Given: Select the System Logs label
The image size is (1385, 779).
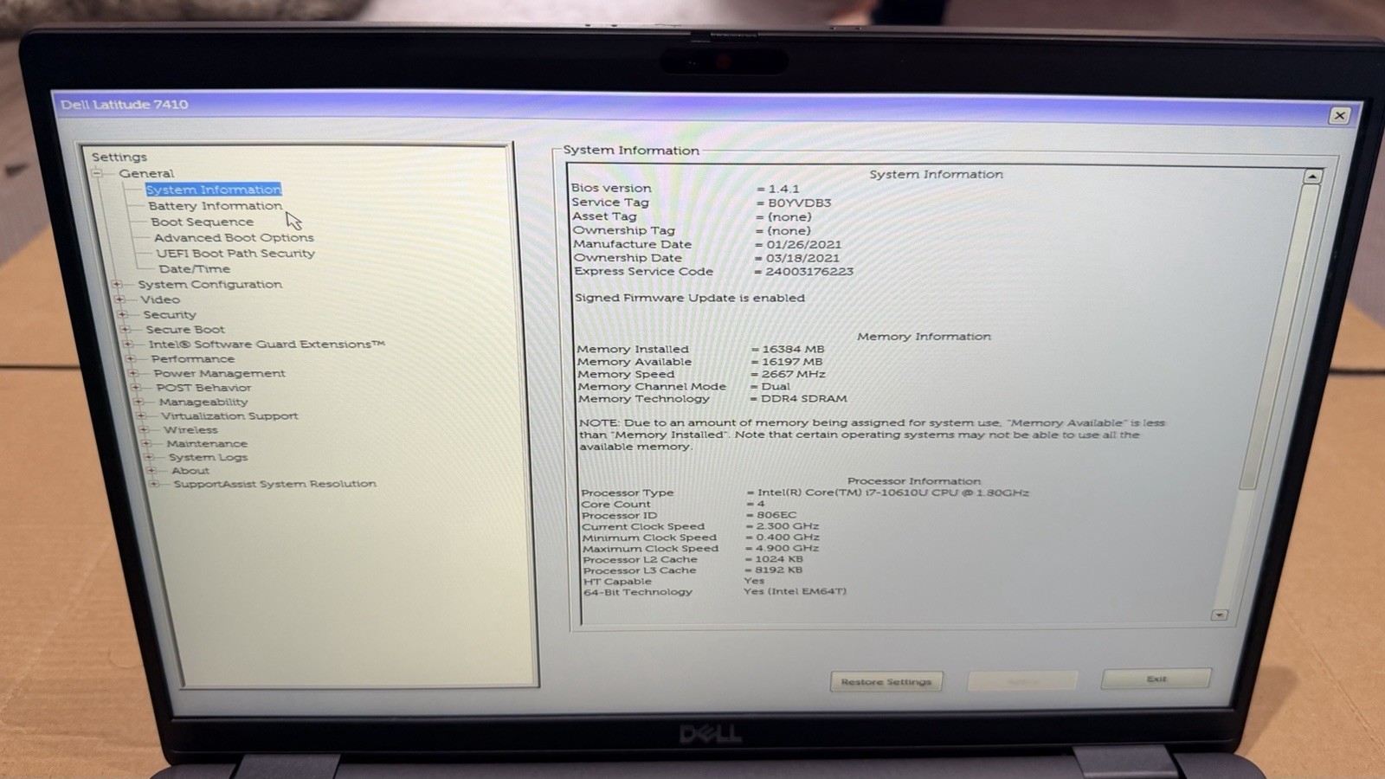Looking at the screenshot, I should [x=208, y=457].
